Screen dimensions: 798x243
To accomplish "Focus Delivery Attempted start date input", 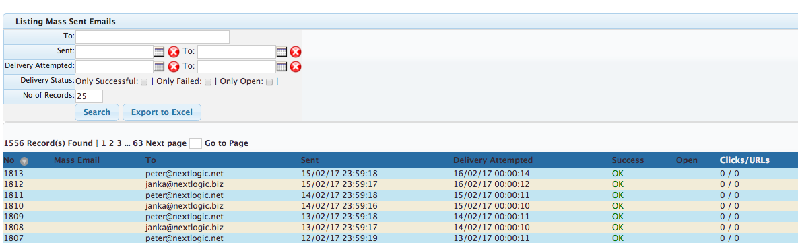I will (x=114, y=67).
